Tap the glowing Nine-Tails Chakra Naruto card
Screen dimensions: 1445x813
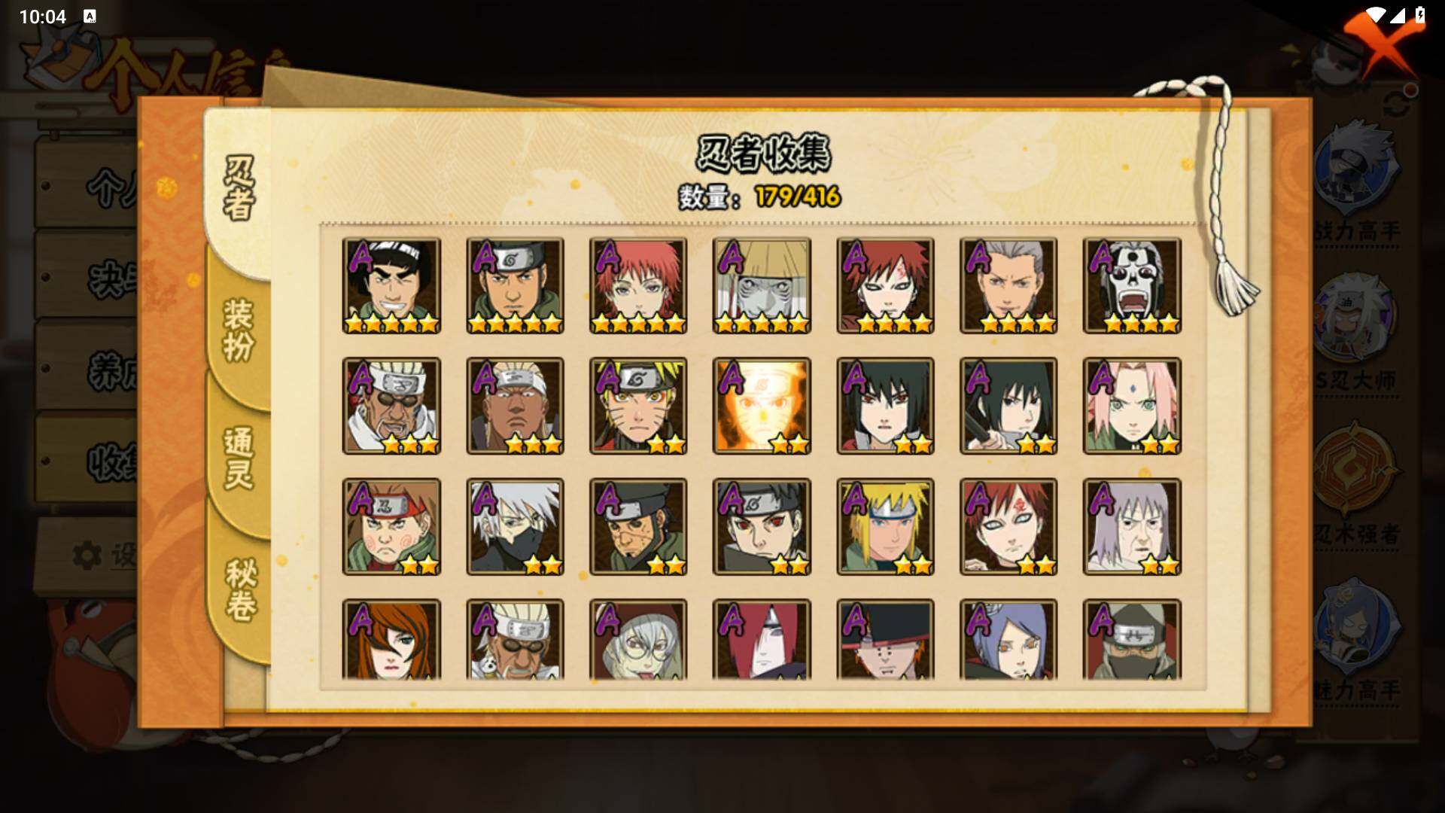point(762,406)
